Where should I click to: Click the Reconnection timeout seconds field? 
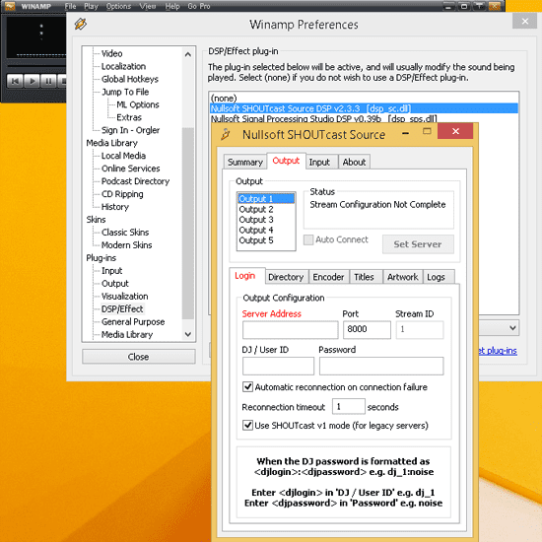[349, 406]
